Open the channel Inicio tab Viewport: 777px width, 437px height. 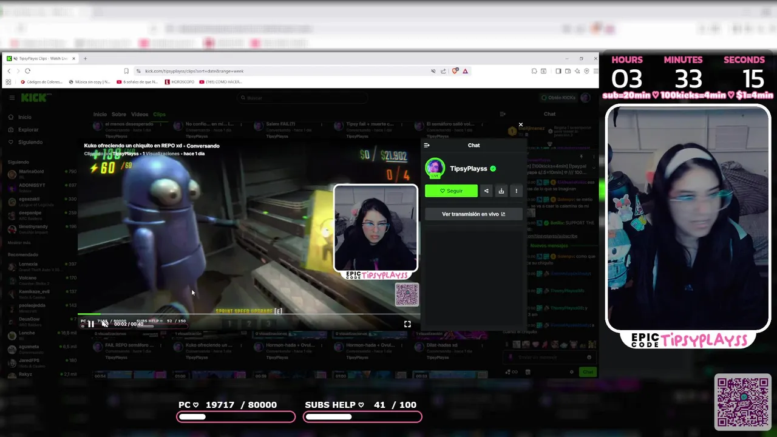(100, 114)
